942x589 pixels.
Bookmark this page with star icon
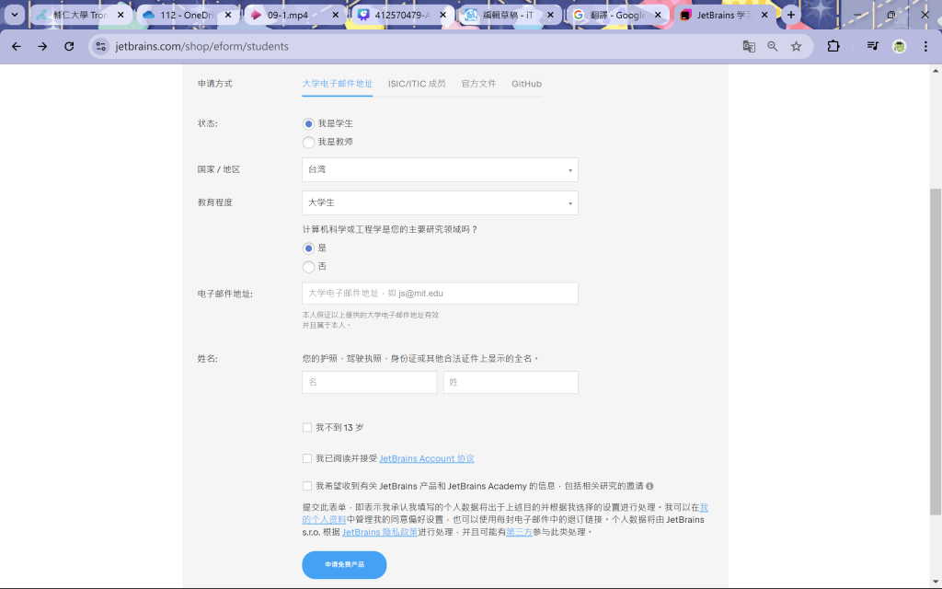pos(796,46)
